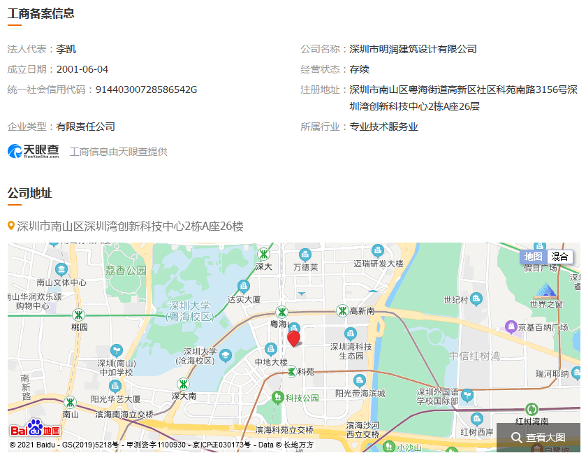Click 世纪村 building icon
Viewport: 586px width, 467px height.
pos(476,299)
